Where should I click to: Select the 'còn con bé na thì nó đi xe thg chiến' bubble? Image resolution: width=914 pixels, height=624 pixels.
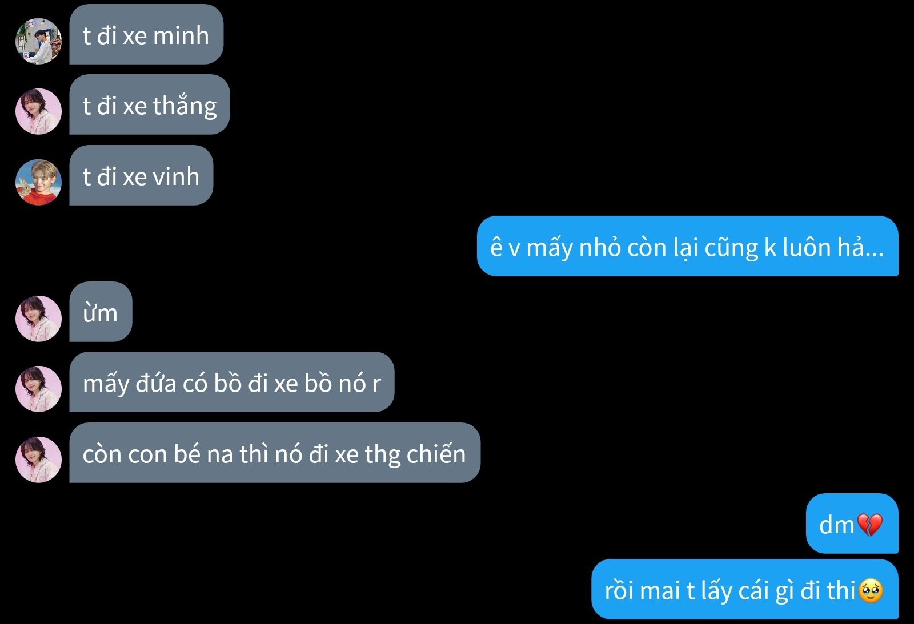pos(275,453)
